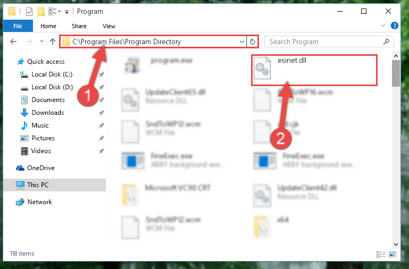Click the Properties checkmark quick access icon

(x=29, y=12)
